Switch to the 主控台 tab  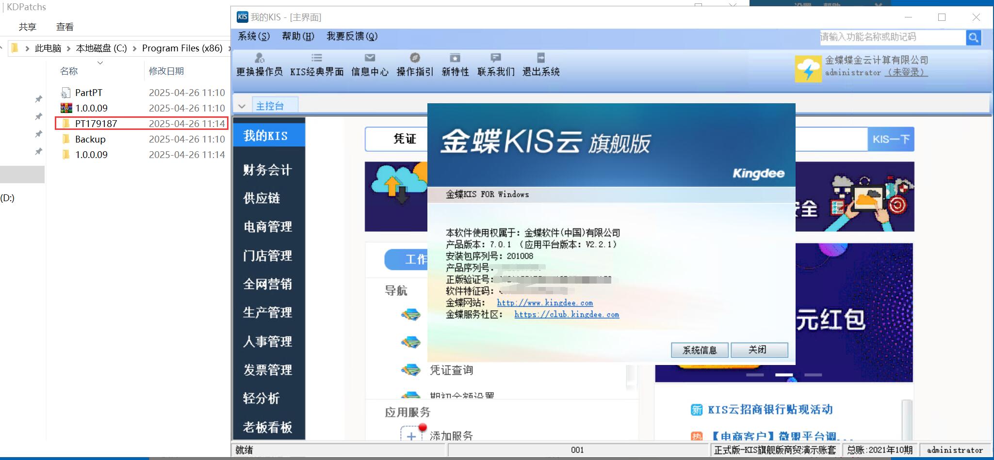pos(270,106)
